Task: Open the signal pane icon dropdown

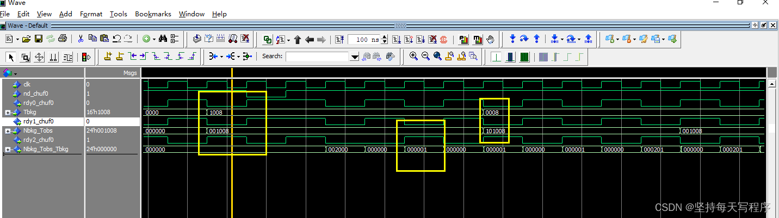Action: pyautogui.click(x=15, y=73)
